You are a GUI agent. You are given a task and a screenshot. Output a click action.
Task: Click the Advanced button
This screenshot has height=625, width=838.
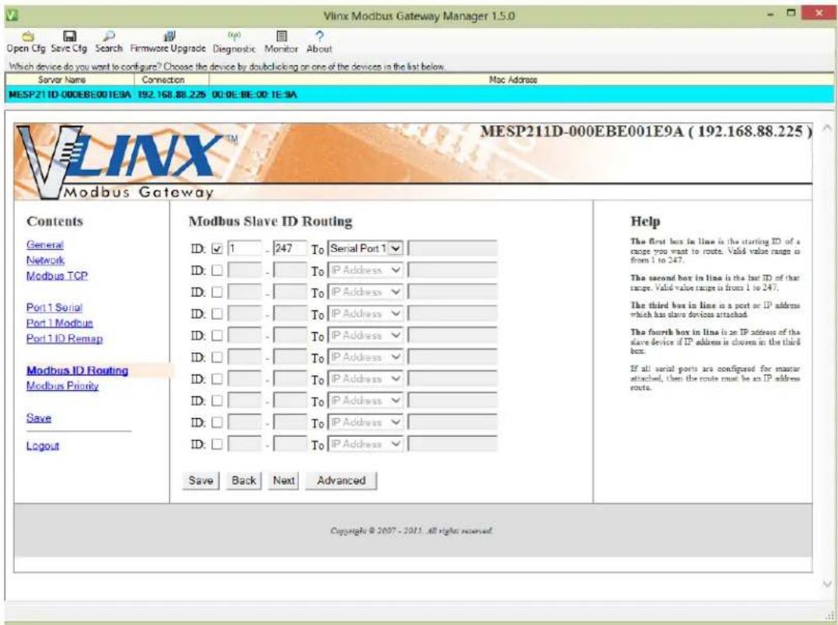(x=341, y=480)
